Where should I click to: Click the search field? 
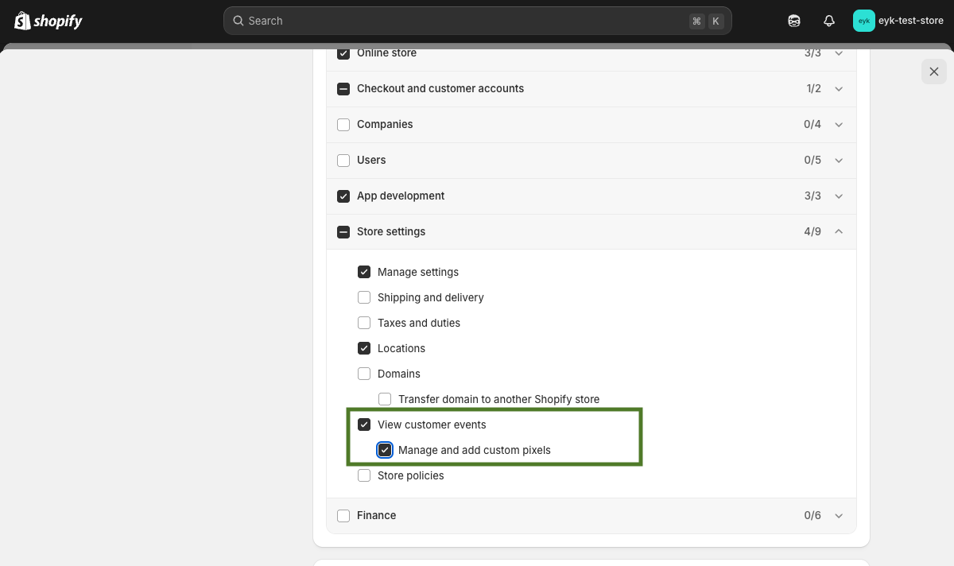click(x=478, y=21)
